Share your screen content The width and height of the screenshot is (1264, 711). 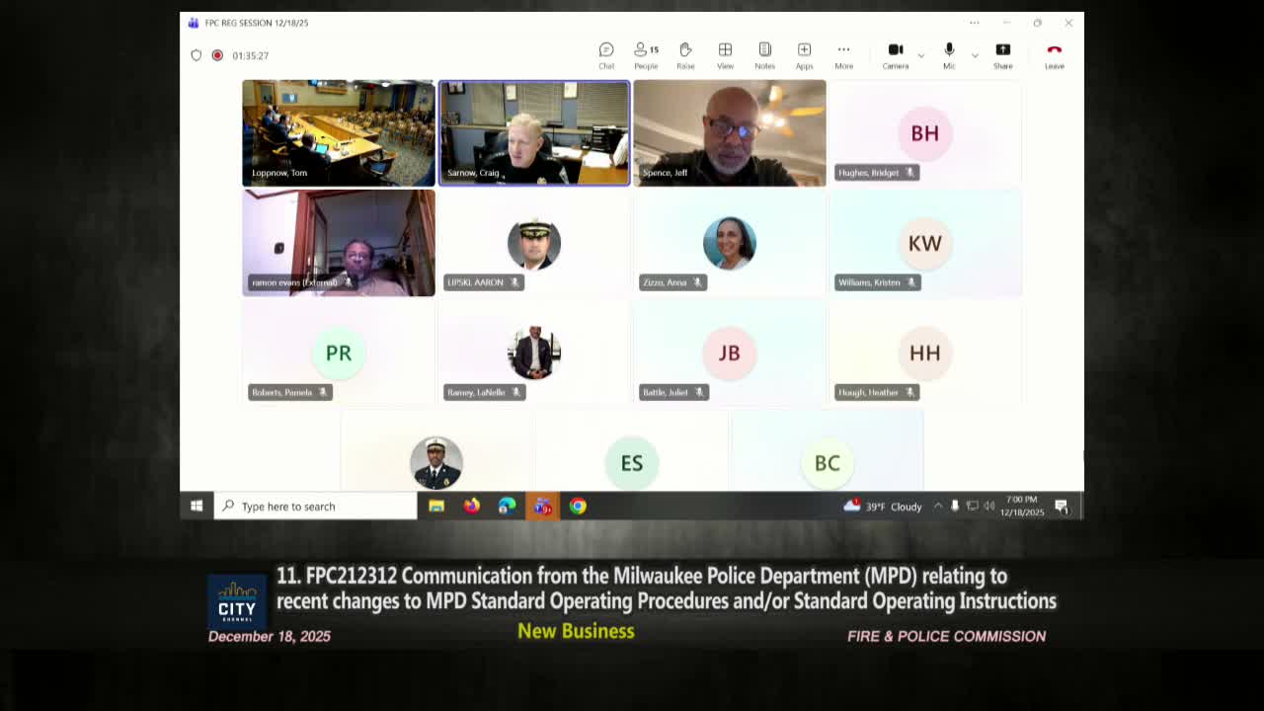(1002, 55)
